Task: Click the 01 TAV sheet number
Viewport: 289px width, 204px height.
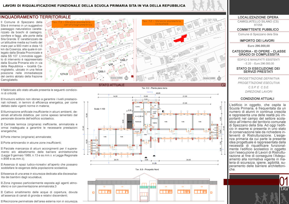Action: pos(284,184)
